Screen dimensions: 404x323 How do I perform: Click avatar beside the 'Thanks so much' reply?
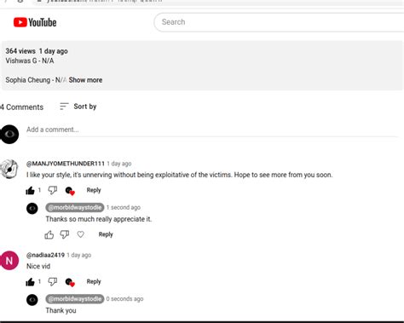(x=32, y=209)
